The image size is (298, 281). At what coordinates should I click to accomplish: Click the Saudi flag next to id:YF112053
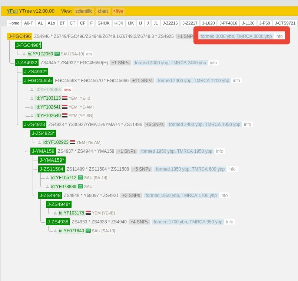57,54
